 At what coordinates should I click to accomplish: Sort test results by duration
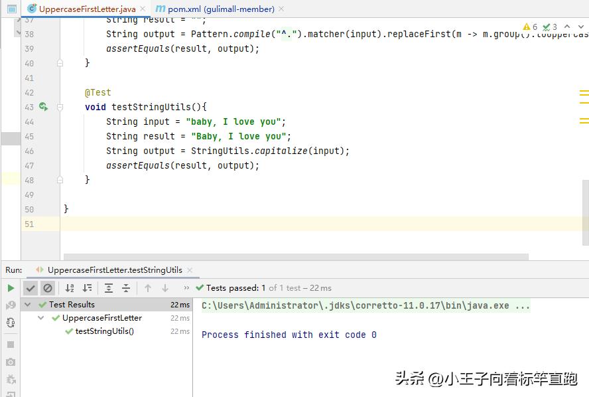pyautogui.click(x=87, y=288)
